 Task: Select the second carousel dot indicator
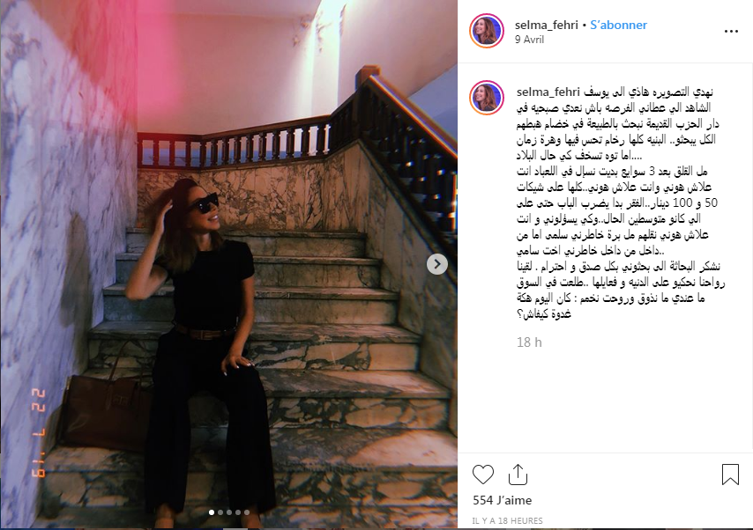pyautogui.click(x=220, y=512)
